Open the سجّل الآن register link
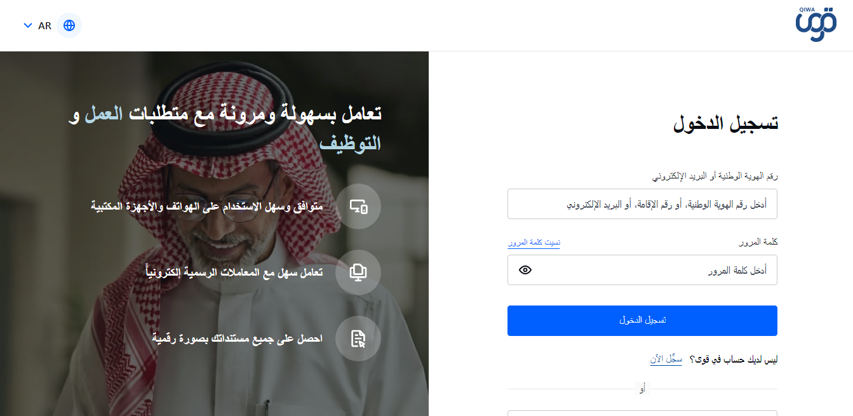 click(x=666, y=359)
